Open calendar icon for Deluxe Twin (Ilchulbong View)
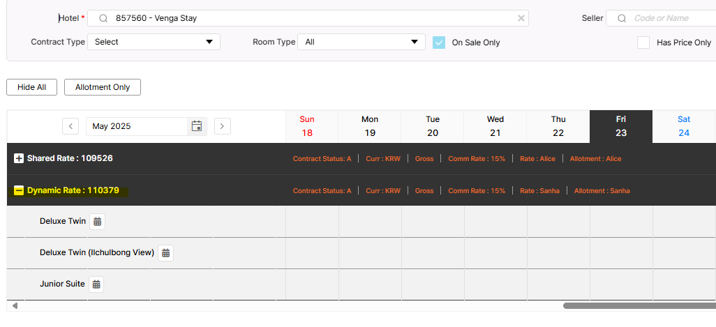 pos(165,253)
